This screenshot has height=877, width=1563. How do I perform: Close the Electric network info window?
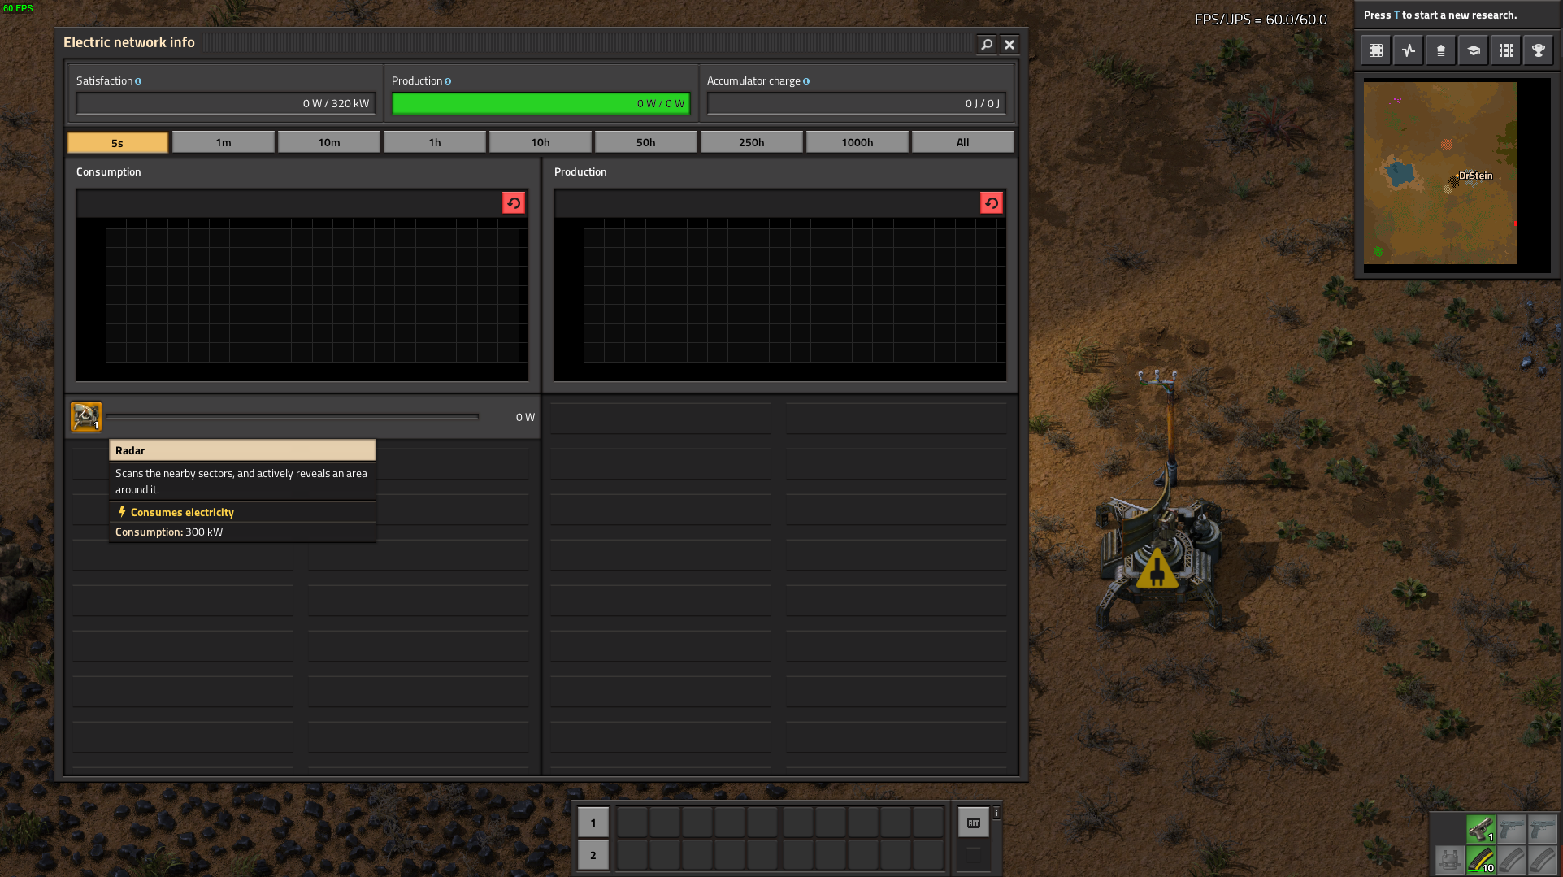click(x=1009, y=45)
